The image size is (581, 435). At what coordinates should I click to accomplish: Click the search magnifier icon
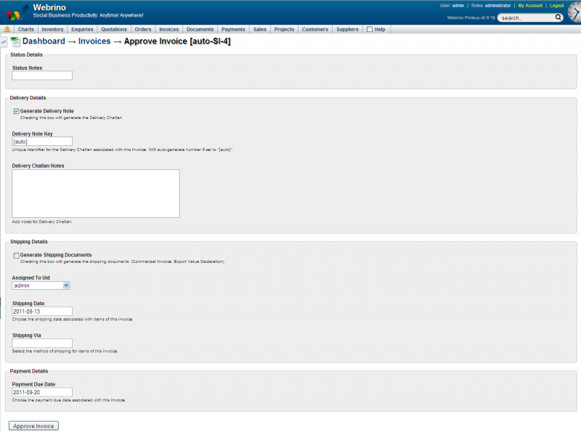558,17
